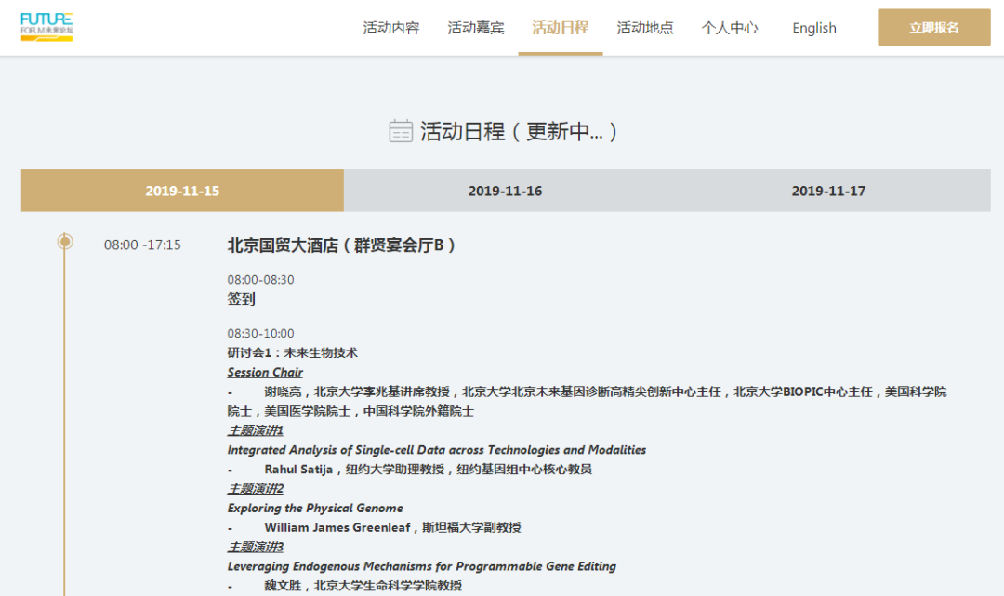This screenshot has width=1004, height=596.
Task: Click the 魏文胜 speaker line
Action: click(x=345, y=586)
